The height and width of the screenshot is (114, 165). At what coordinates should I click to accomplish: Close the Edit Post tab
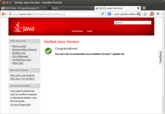point(44,8)
